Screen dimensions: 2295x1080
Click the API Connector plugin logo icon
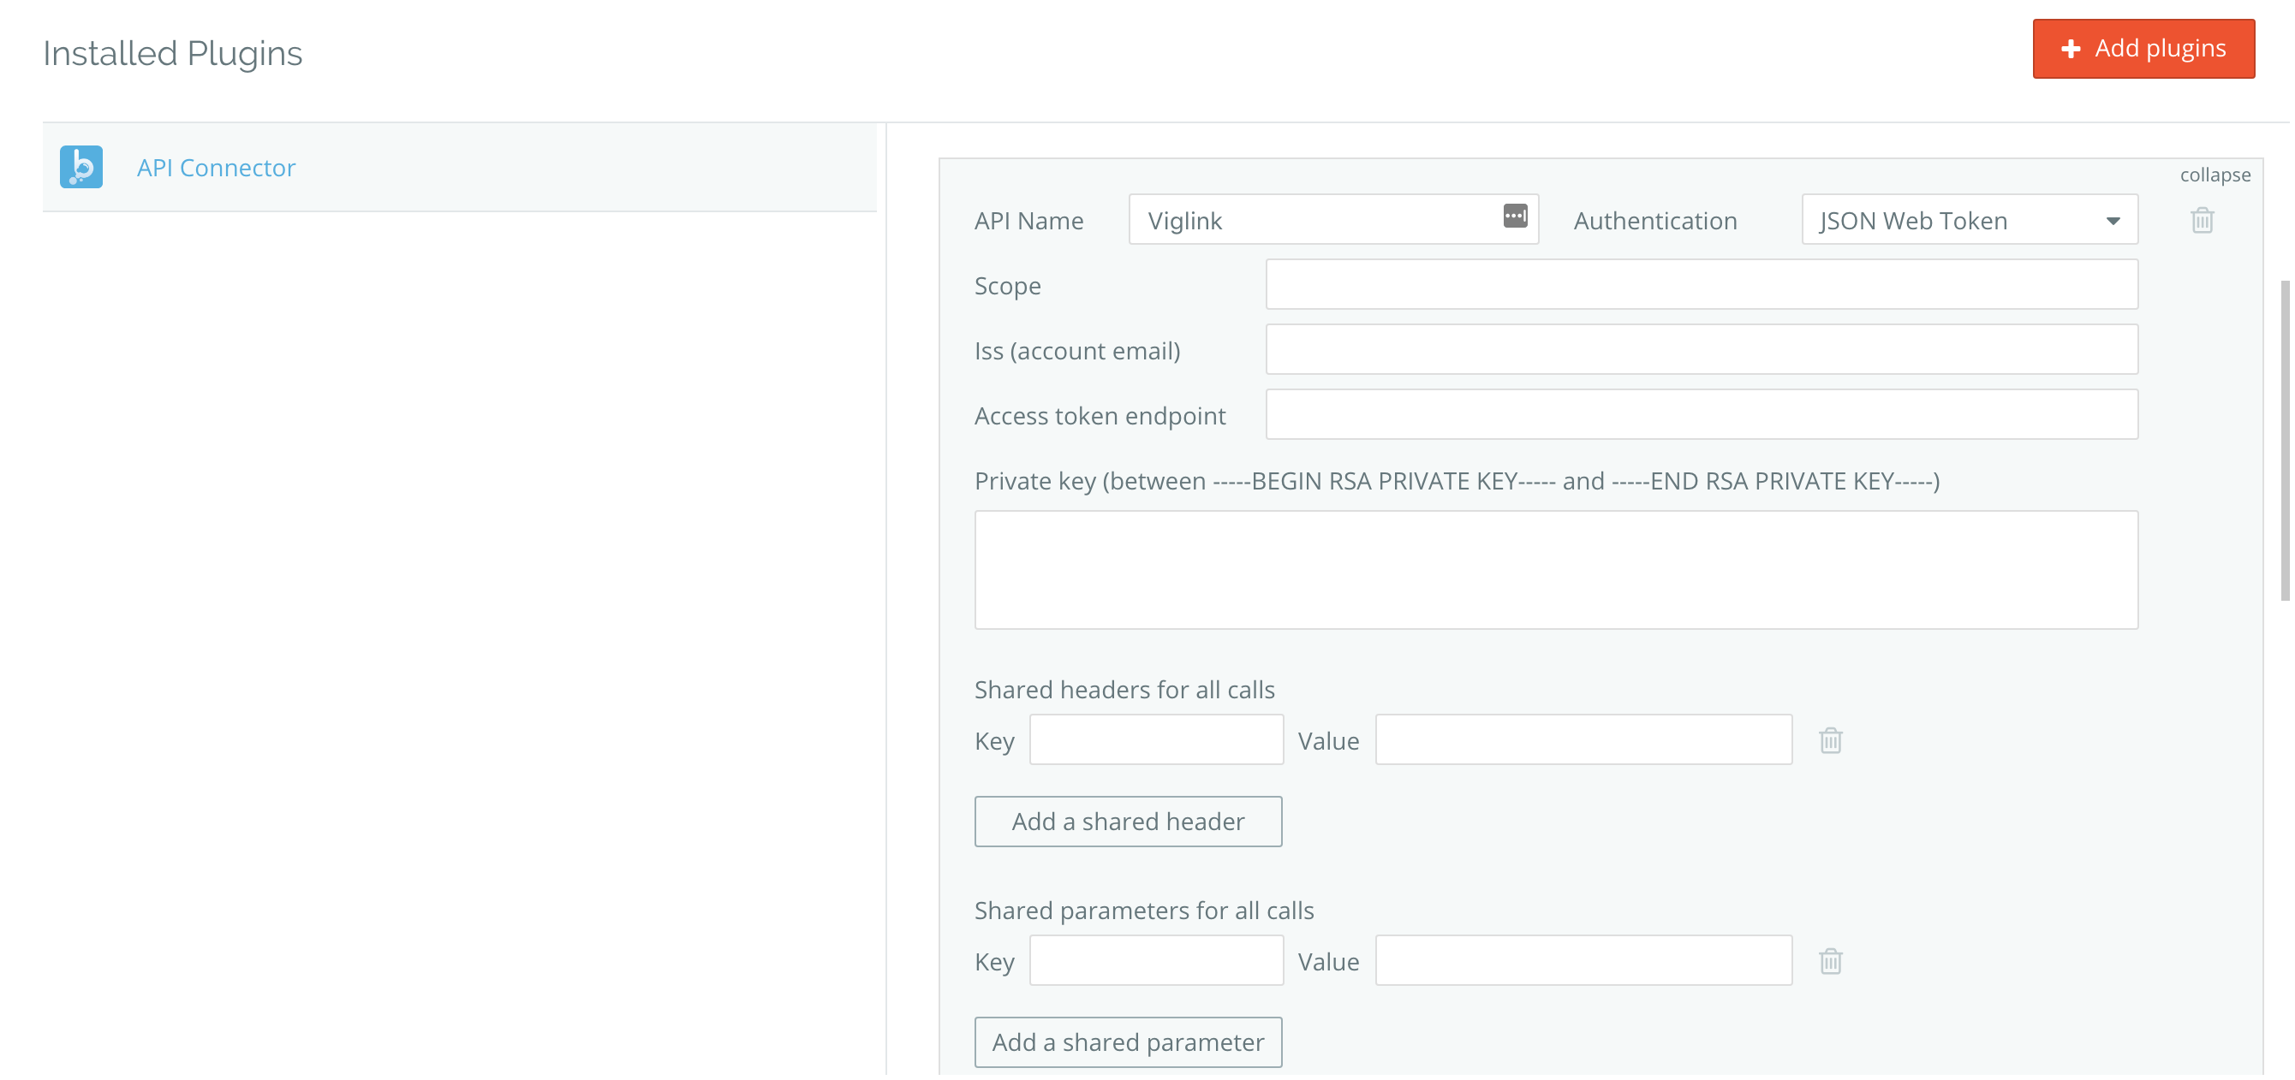(x=81, y=168)
